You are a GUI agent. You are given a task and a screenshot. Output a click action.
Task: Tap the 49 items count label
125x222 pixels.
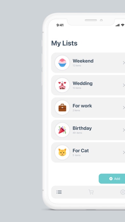coord(77,133)
